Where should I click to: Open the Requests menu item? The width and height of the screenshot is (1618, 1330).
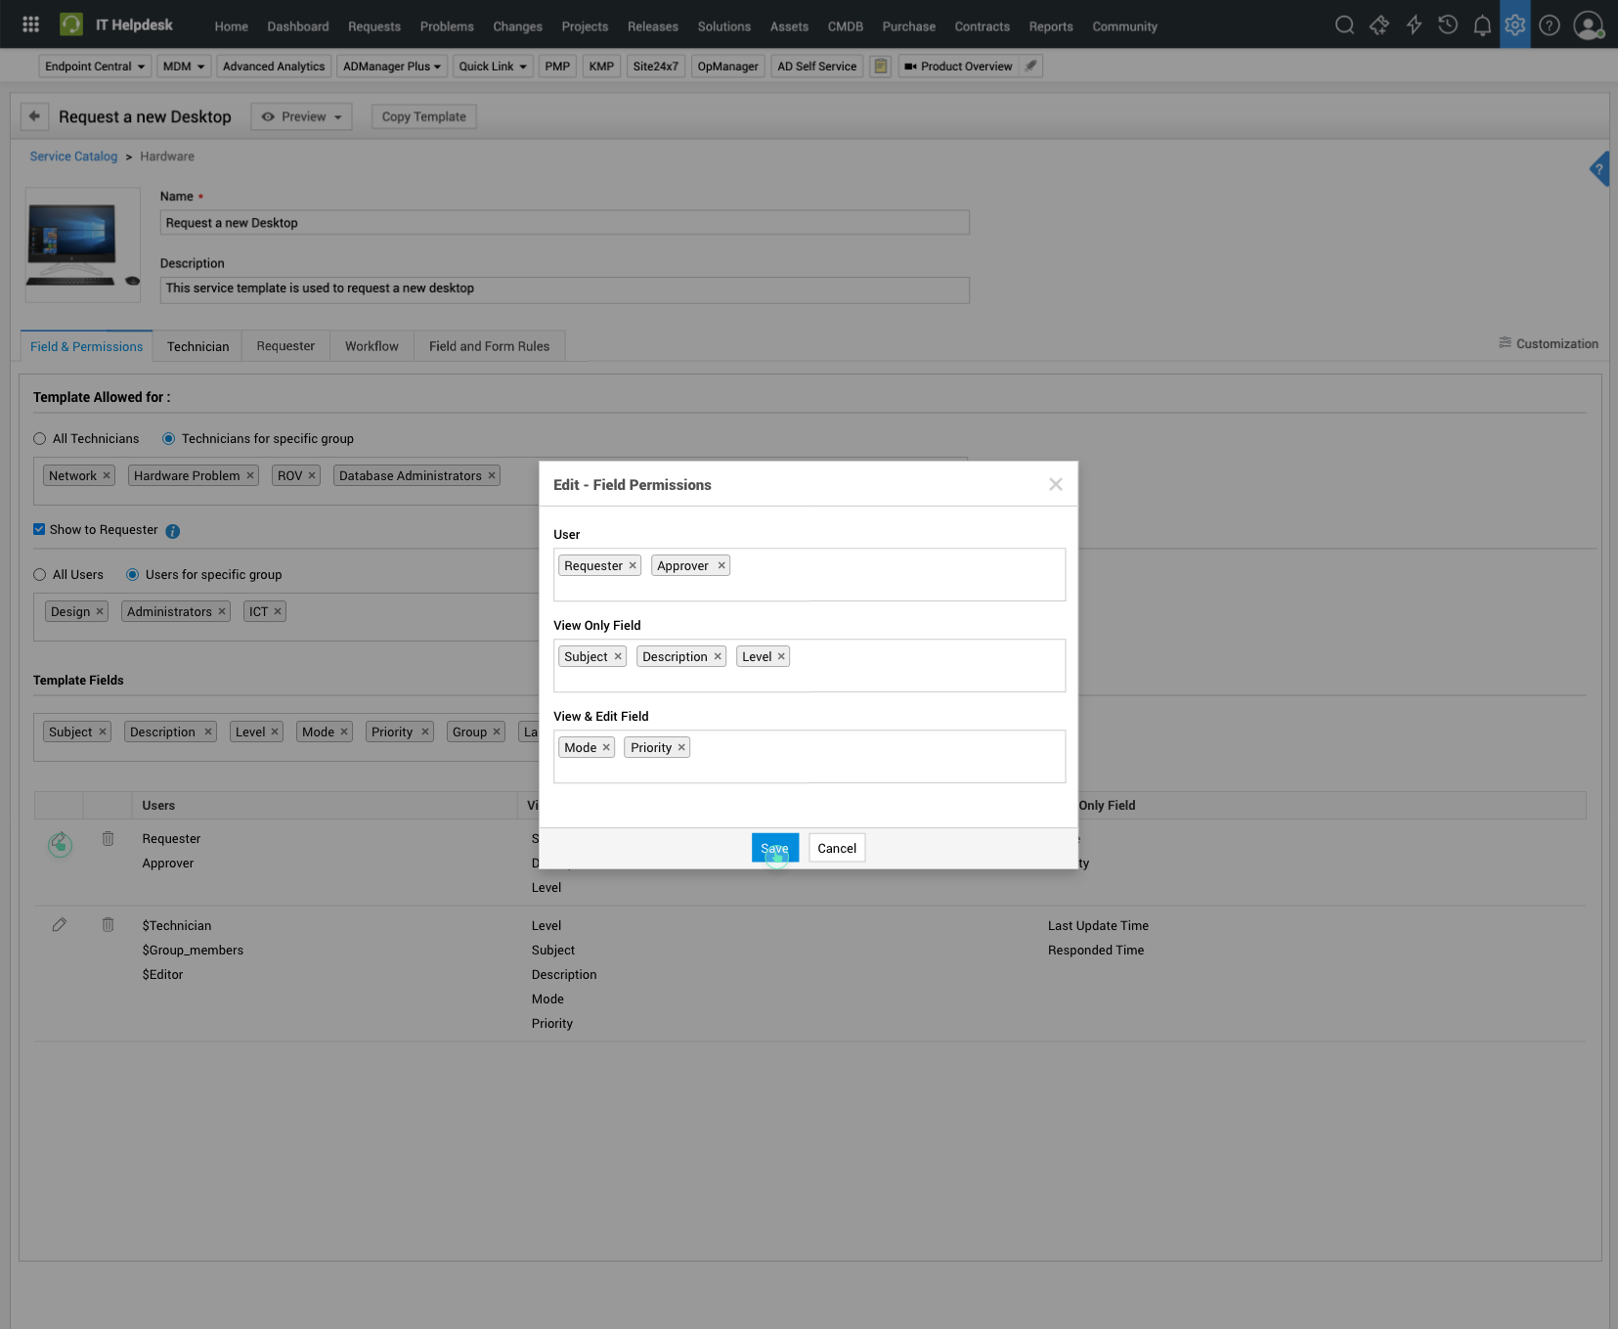coord(374,26)
